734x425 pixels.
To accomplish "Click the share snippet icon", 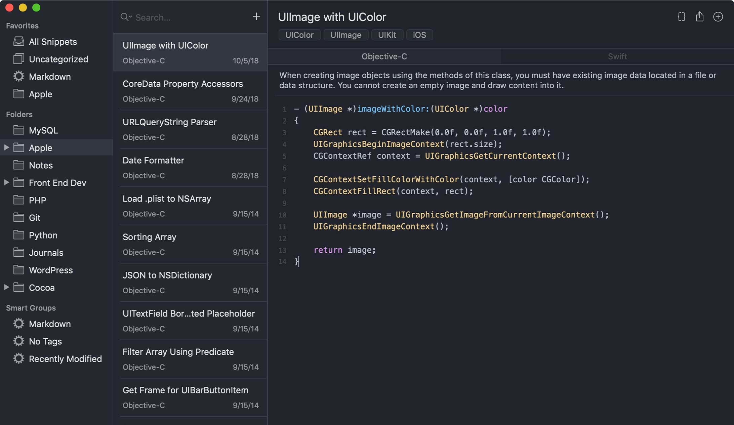I will (699, 17).
